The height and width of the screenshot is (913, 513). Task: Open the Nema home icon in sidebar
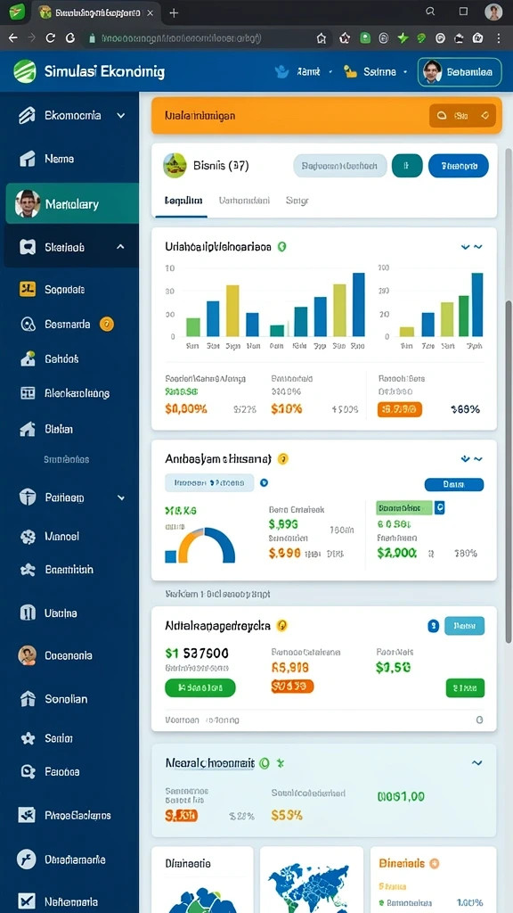point(28,159)
